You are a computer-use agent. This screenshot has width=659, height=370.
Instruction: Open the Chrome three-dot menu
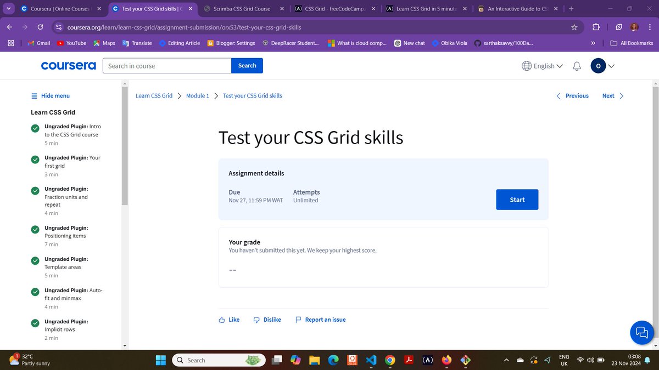click(x=649, y=27)
